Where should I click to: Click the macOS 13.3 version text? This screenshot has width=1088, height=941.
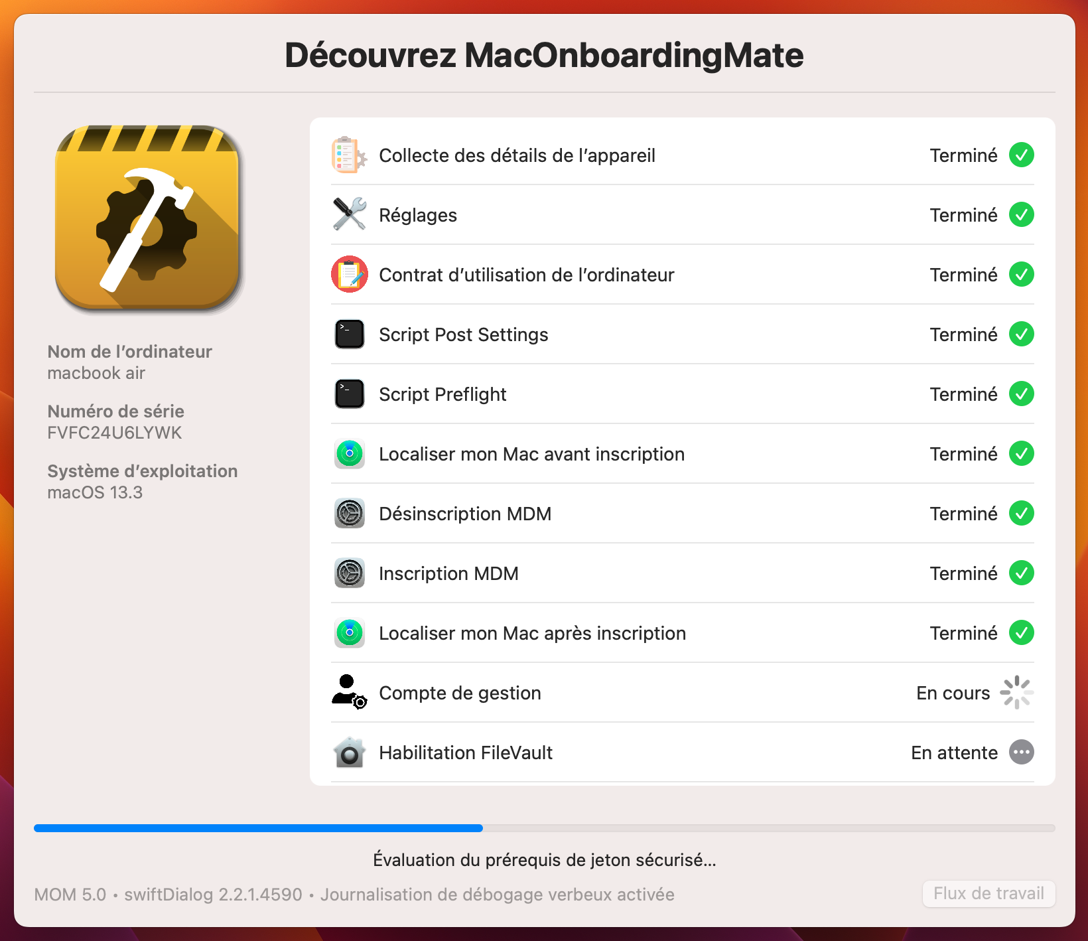click(95, 492)
